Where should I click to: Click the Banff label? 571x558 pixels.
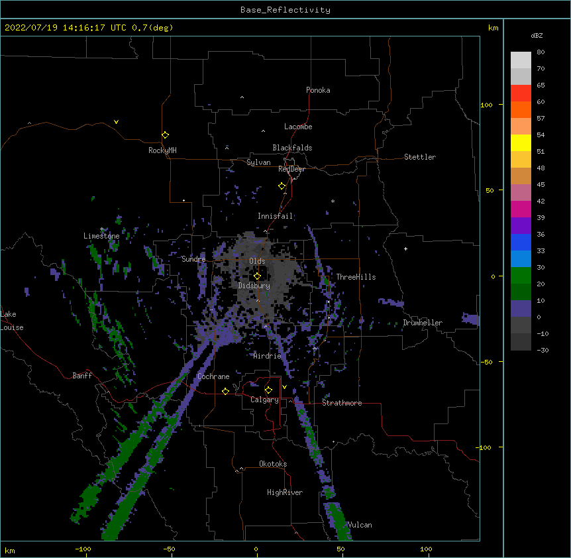(82, 376)
